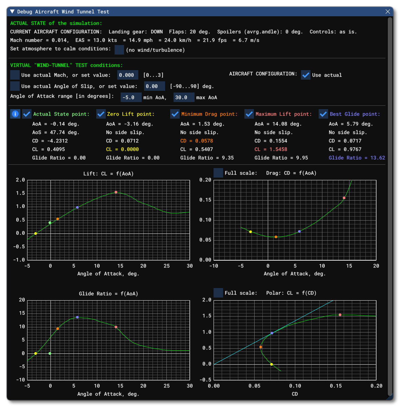Click the red maximum lift marker on Lift graph
Viewport: 400px width, 407px height.
point(116,192)
